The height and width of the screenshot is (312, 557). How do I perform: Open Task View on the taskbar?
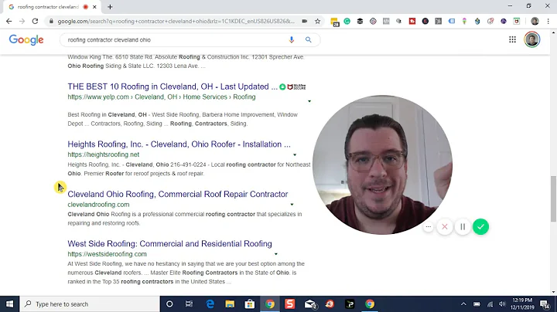pos(189,304)
